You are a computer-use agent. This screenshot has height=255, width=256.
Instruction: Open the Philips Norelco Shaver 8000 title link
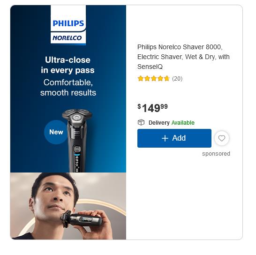coord(183,57)
